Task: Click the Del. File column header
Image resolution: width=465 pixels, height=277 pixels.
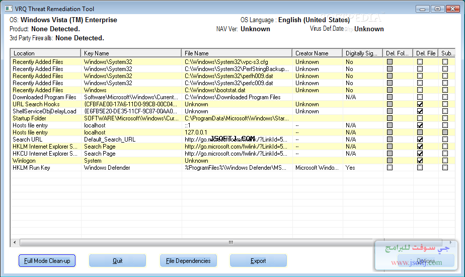Action: [x=426, y=53]
